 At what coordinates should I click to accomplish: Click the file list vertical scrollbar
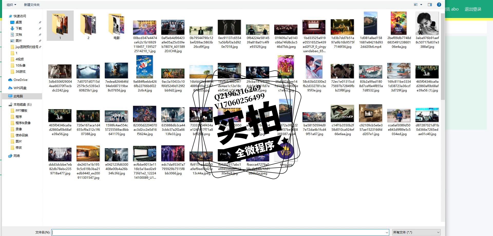[x=443, y=57]
